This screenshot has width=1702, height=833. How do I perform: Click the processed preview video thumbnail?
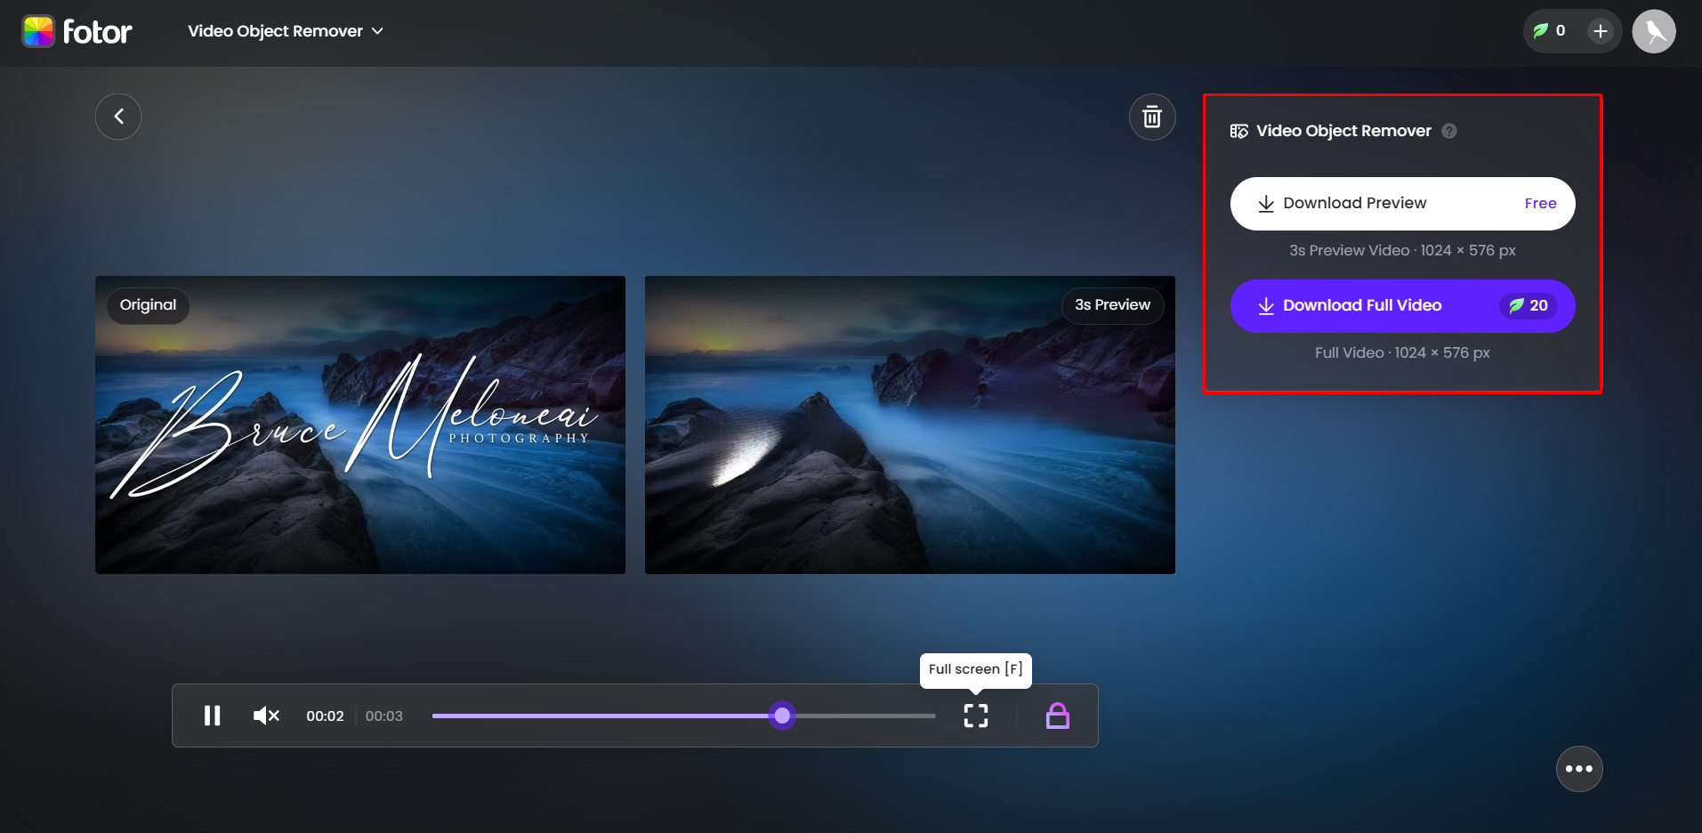909,425
